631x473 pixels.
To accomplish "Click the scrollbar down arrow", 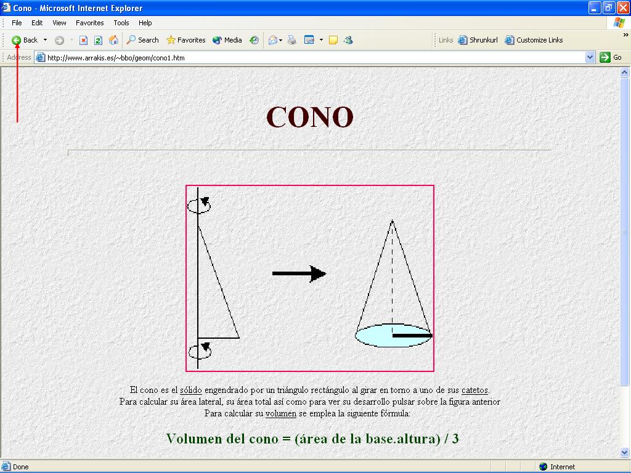I will coord(625,453).
